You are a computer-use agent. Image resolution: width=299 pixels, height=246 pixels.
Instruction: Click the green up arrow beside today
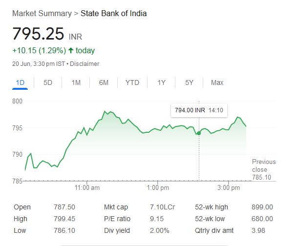pos(71,50)
